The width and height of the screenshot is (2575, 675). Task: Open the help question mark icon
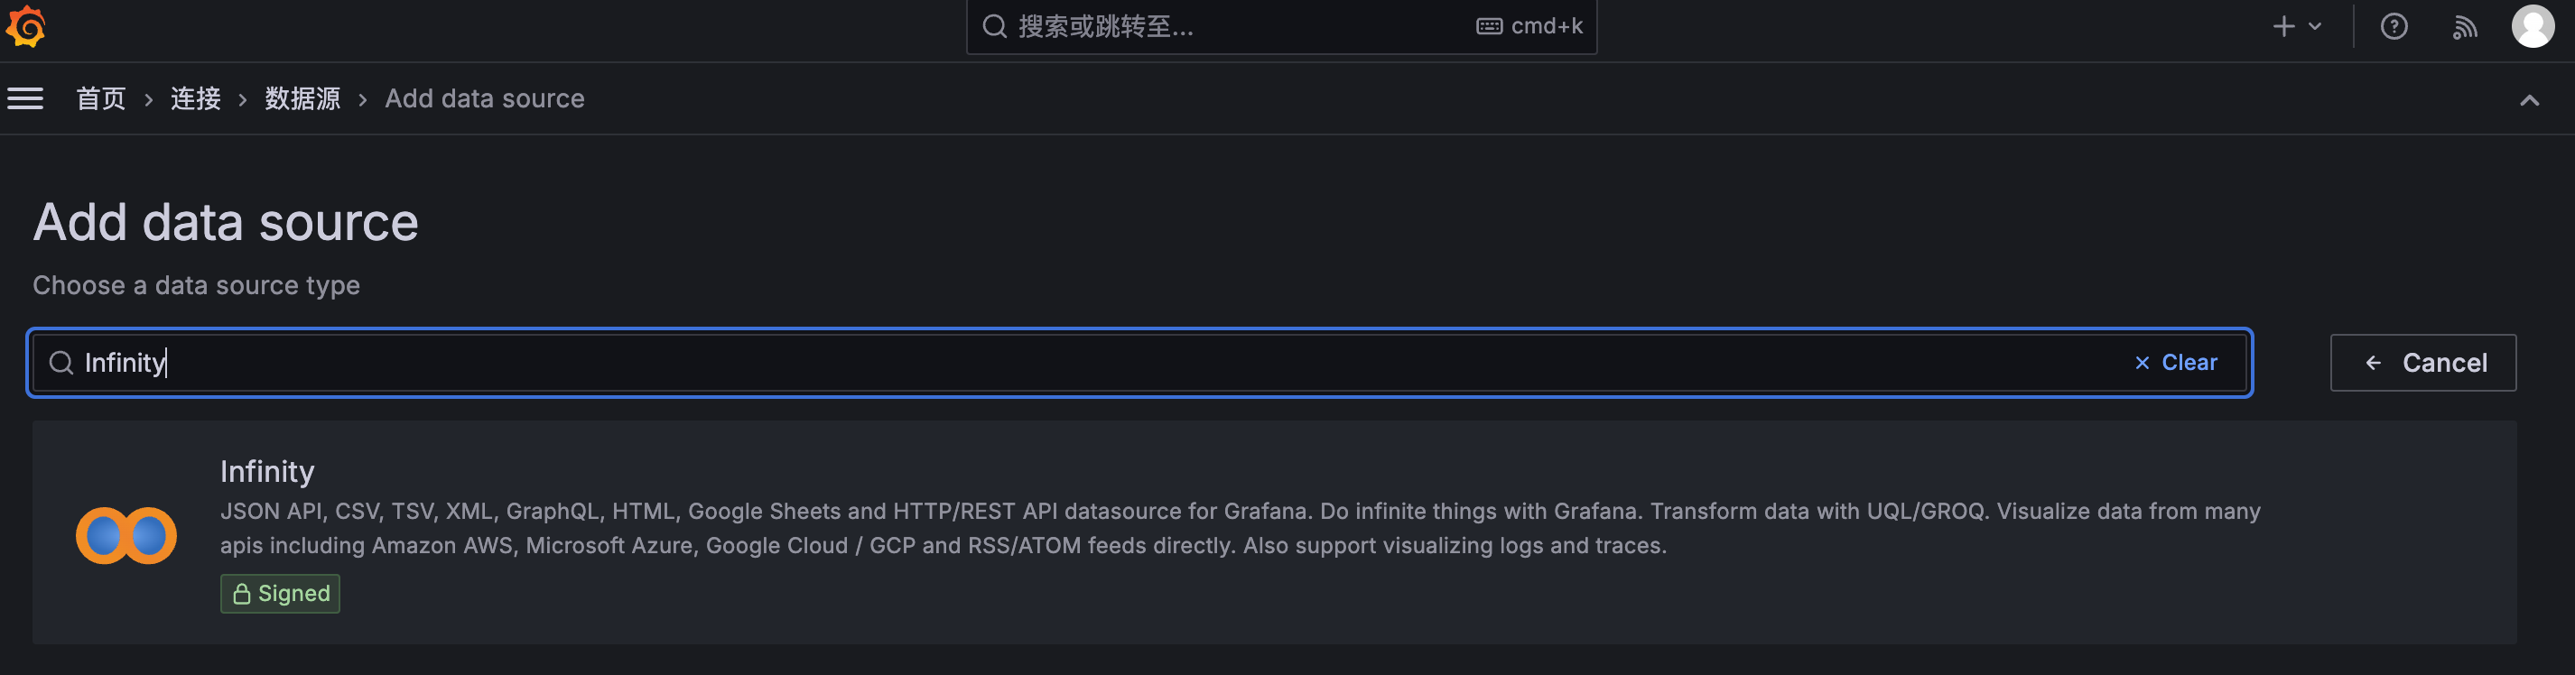tap(2393, 27)
